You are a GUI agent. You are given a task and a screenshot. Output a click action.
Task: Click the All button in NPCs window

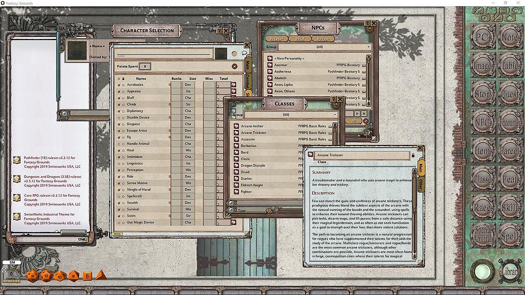pyautogui.click(x=354, y=121)
